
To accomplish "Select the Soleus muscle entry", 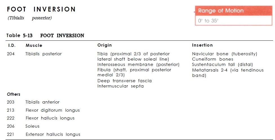I will point(32,126).
